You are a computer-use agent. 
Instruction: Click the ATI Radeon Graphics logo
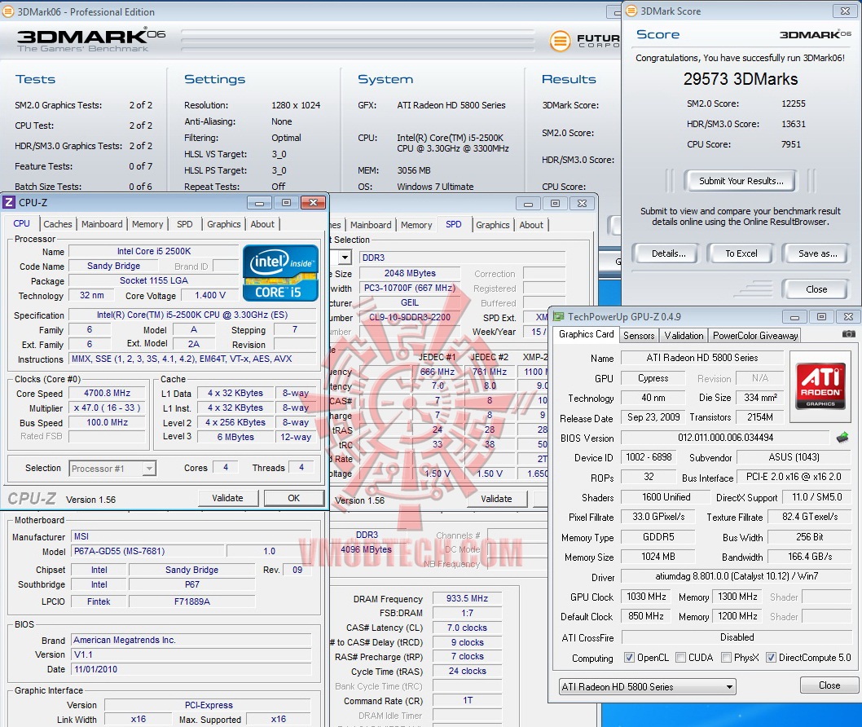point(820,386)
